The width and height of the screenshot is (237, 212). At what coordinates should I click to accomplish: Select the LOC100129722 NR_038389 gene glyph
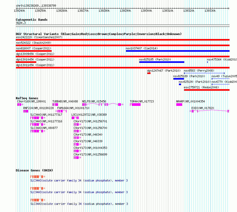pyautogui.click(x=75, y=118)
